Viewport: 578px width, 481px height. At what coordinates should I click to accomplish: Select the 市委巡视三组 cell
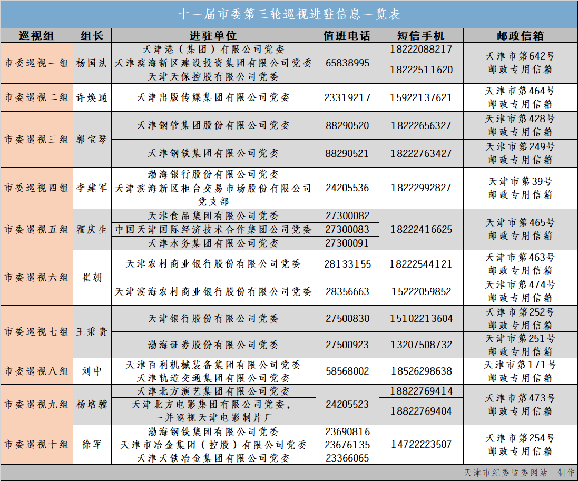click(36, 139)
